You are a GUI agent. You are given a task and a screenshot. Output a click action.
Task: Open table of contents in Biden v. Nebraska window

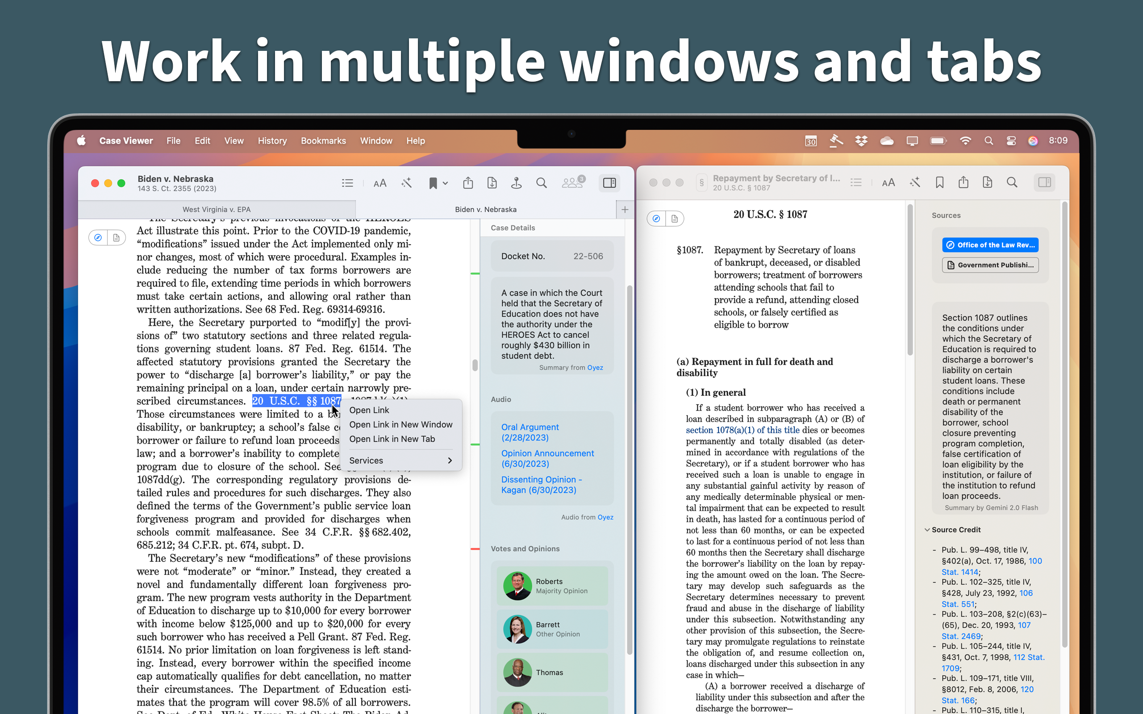pos(348,183)
